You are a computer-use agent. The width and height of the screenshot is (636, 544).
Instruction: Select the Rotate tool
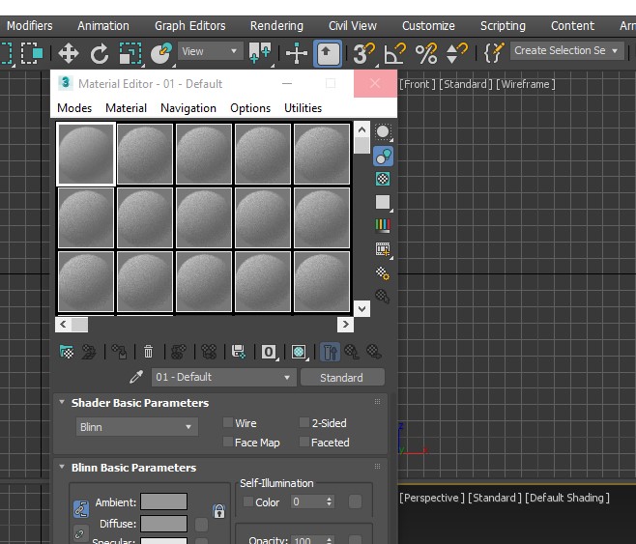[x=99, y=53]
